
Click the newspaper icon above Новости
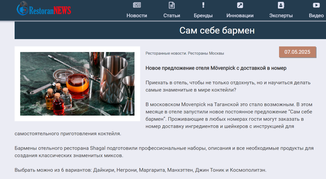point(137,5)
